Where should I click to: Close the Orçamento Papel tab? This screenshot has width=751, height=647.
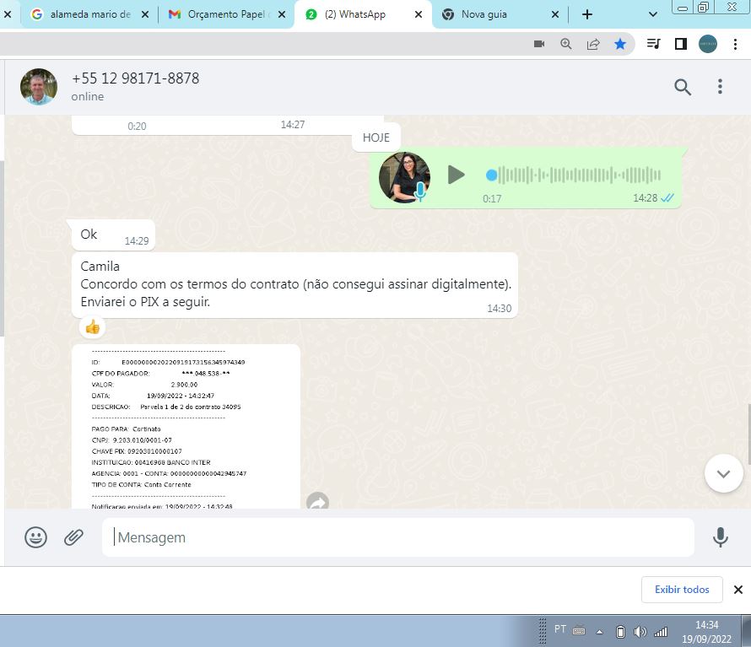tap(282, 14)
